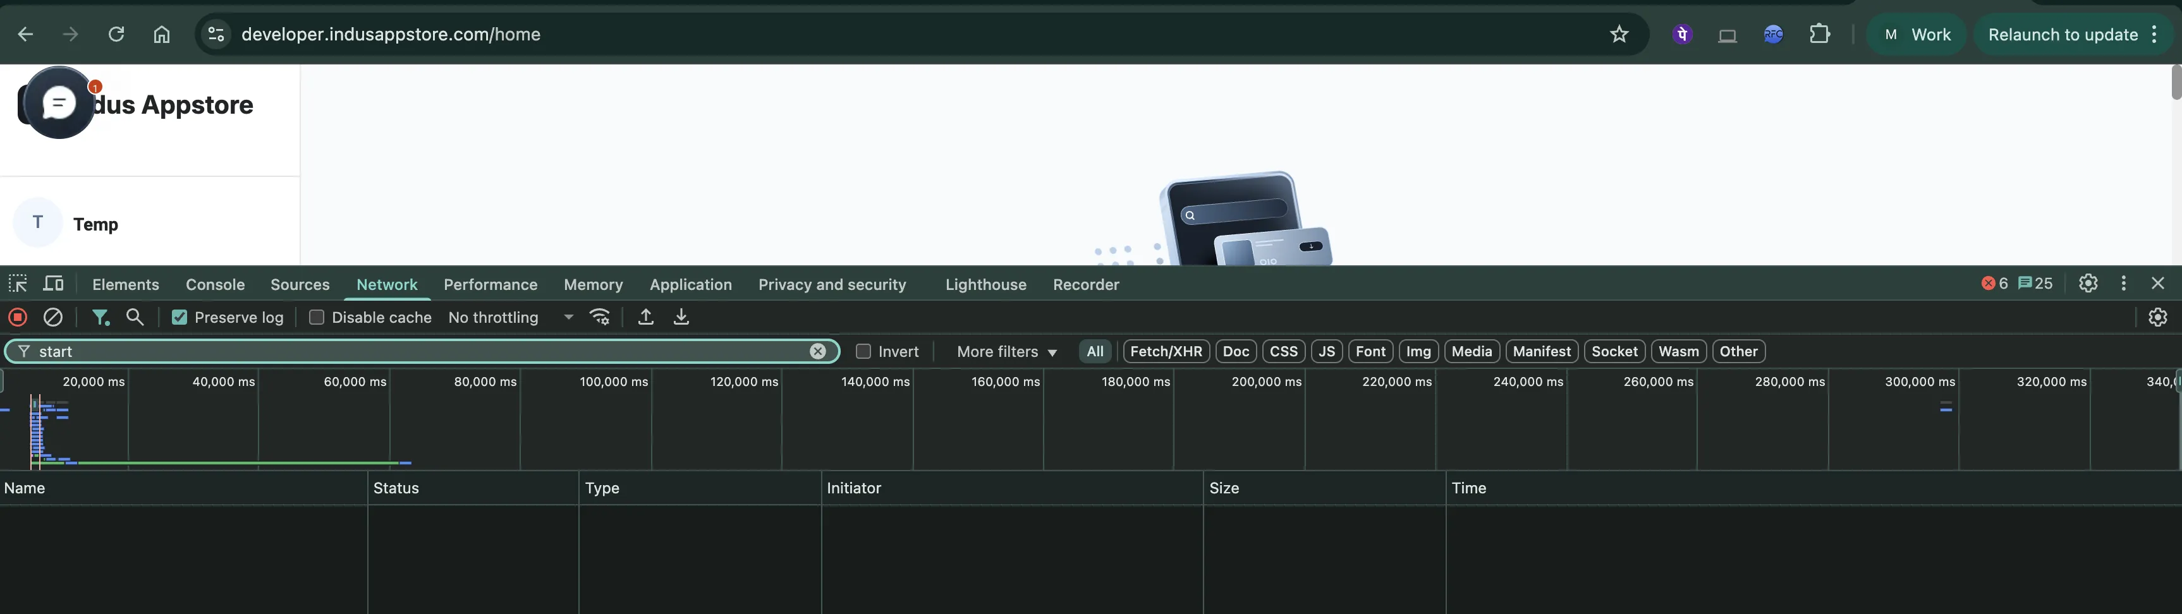Stop recording the network log
The image size is (2182, 614).
click(18, 318)
